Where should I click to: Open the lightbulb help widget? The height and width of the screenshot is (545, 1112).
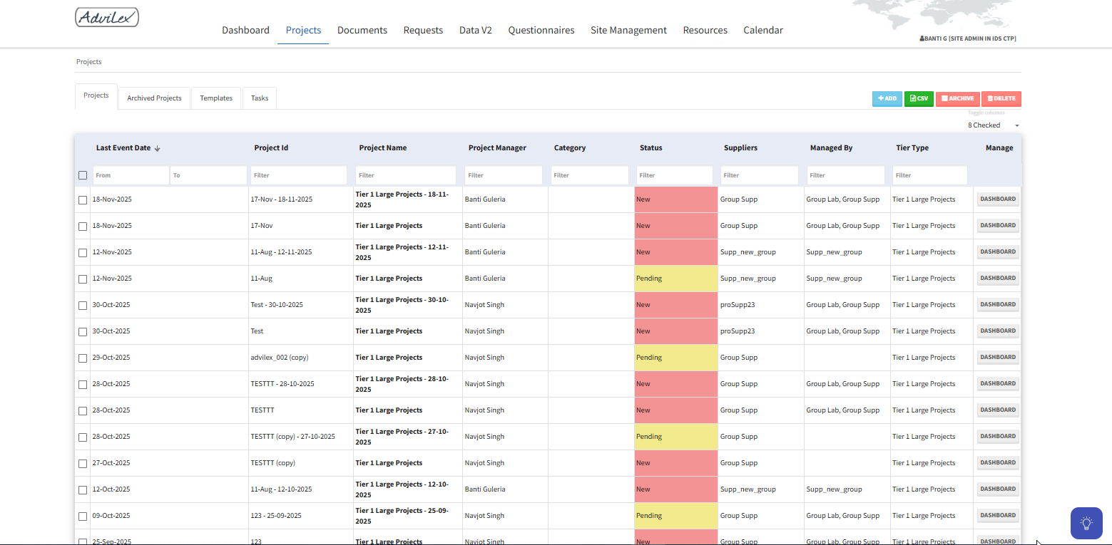[1086, 523]
